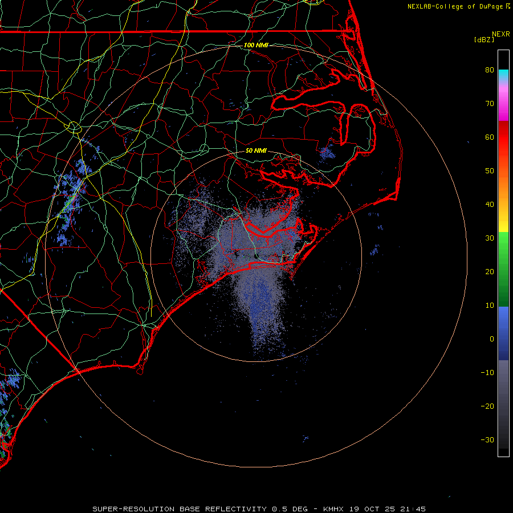Click the 30 value on dBZ scale
This screenshot has height=513, width=513.
pyautogui.click(x=490, y=238)
